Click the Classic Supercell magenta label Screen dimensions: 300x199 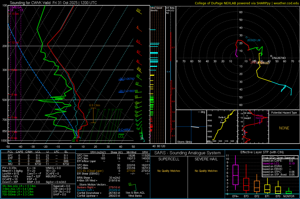(x=260, y=117)
